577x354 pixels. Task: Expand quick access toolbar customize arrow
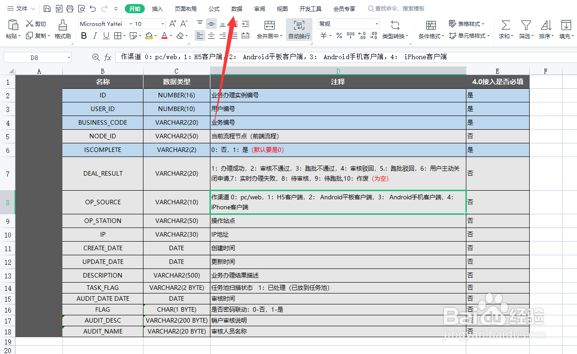[x=116, y=9]
